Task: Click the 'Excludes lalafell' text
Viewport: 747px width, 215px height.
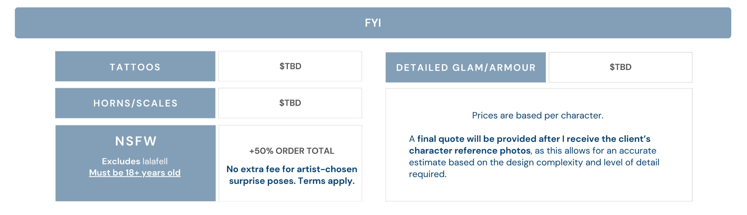Action: (135, 161)
